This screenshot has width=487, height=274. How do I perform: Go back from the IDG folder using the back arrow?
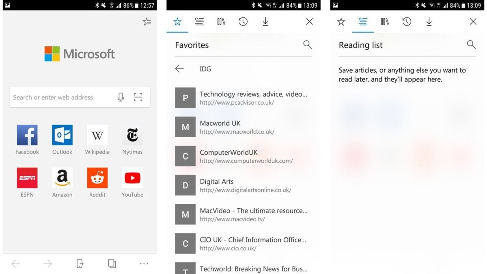pyautogui.click(x=179, y=69)
